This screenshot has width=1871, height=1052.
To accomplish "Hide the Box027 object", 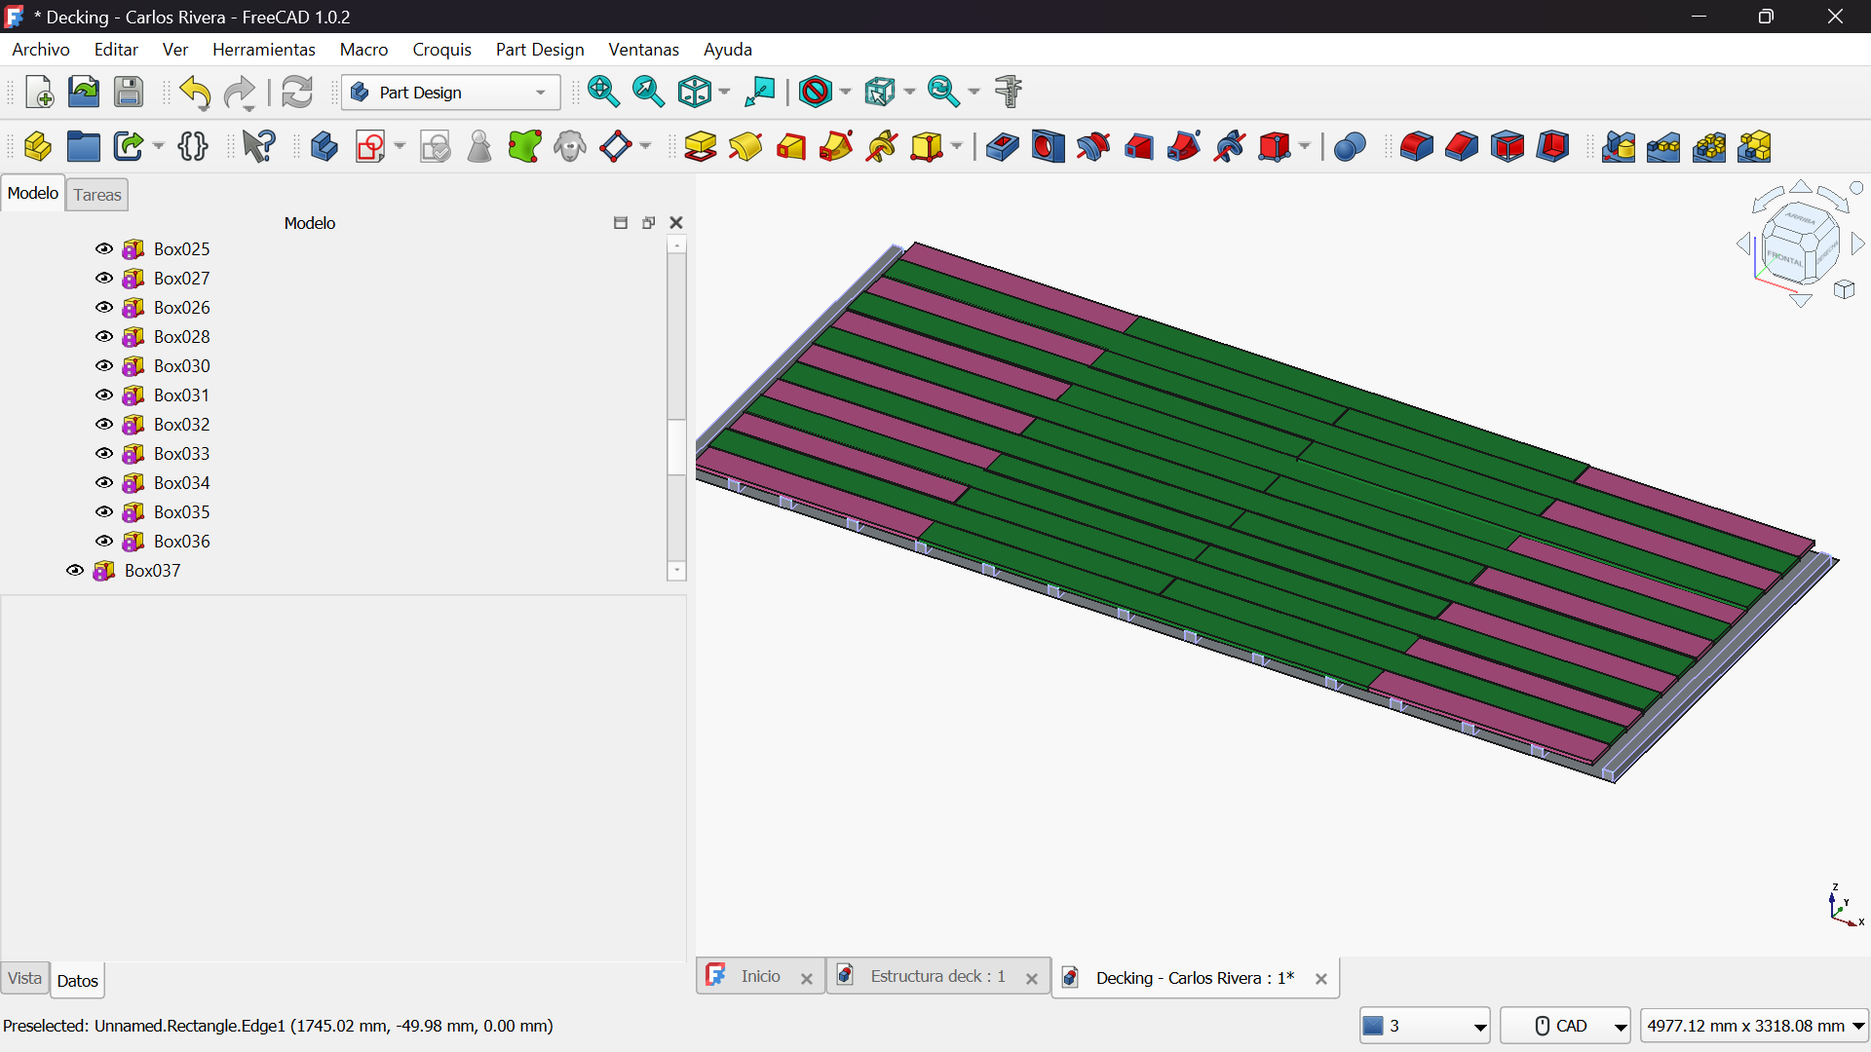I will coord(104,279).
